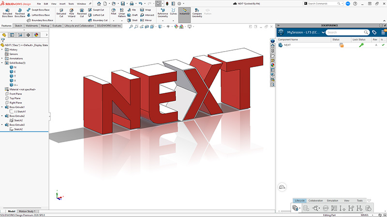
Task: Choose the Lofted Cut tool
Action: (x=96, y=15)
